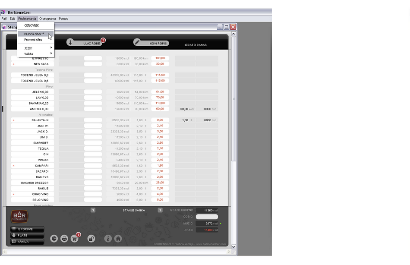Open the O programu menu
Viewport: 410px width, 265px height.
[47, 19]
